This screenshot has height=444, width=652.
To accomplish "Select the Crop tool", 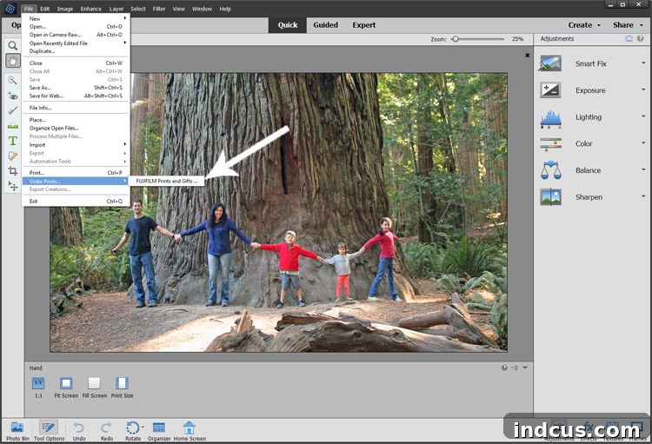I will 13,171.
